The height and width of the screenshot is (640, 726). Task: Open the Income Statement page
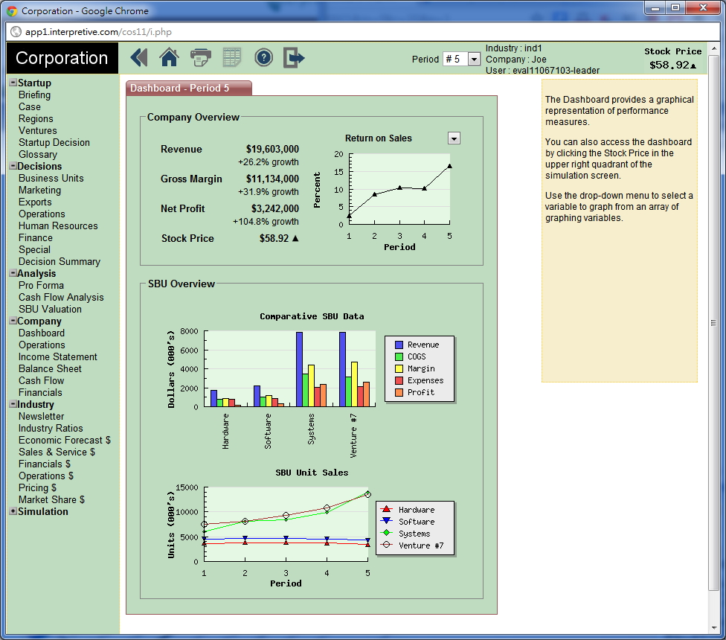pyautogui.click(x=58, y=357)
